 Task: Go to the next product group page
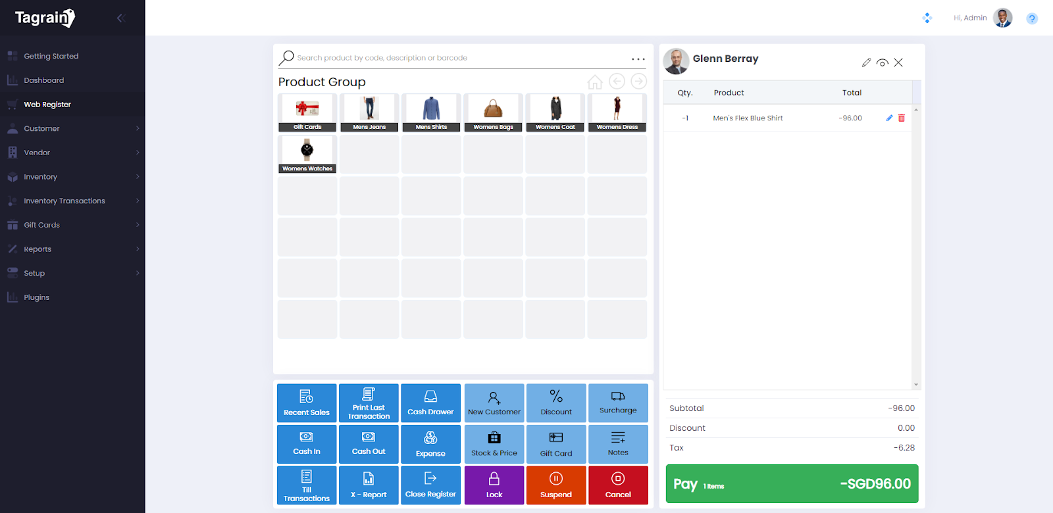tap(638, 81)
